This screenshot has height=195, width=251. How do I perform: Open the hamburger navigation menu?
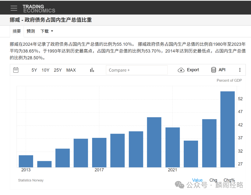(14, 8)
